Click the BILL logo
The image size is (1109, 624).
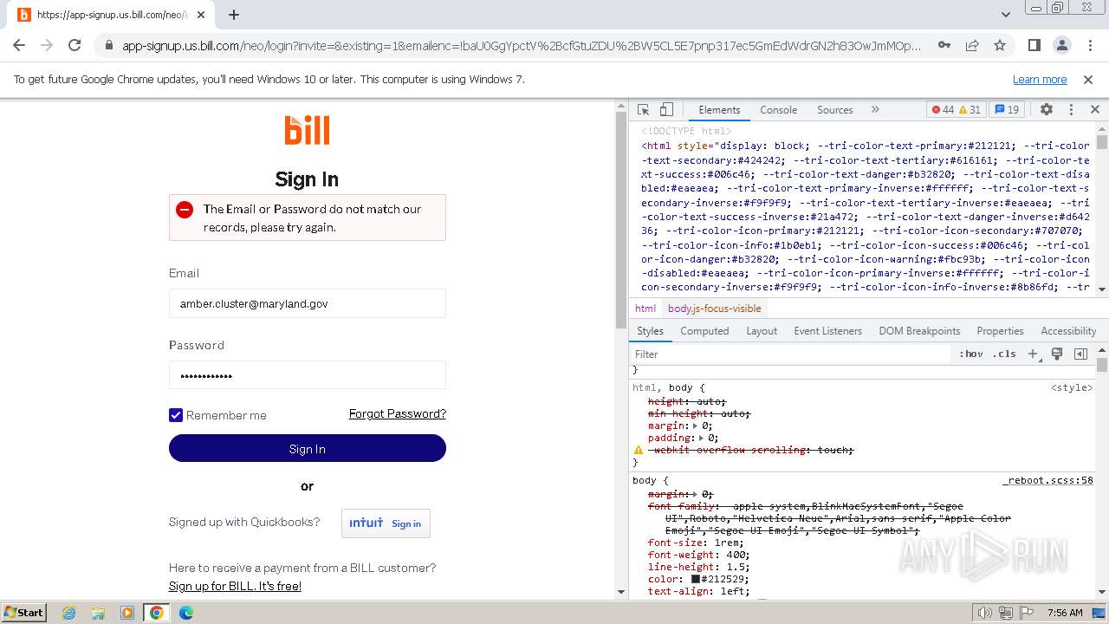pyautogui.click(x=307, y=131)
